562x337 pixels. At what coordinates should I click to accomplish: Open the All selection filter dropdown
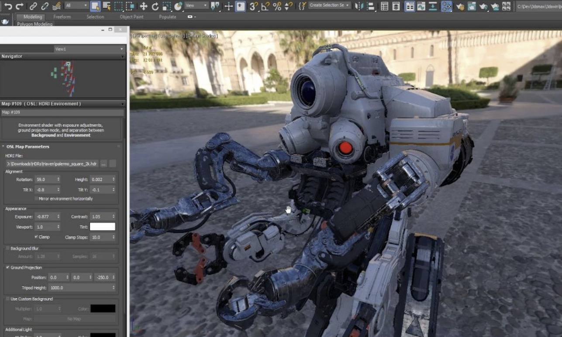coord(76,6)
